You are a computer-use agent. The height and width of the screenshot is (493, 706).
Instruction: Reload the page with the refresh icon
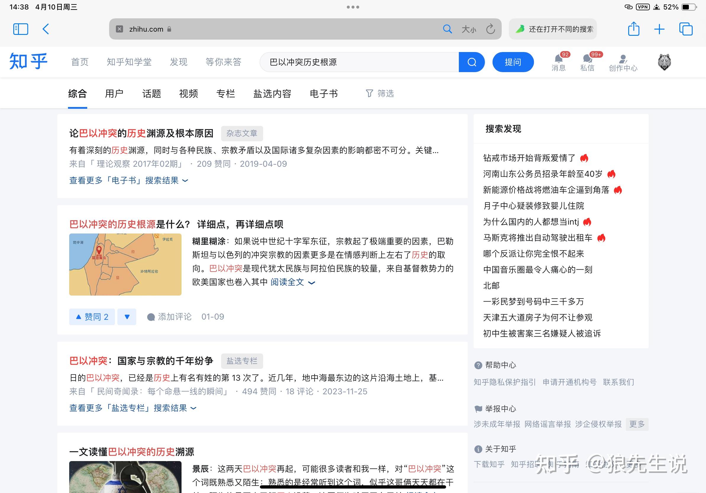tap(490, 29)
